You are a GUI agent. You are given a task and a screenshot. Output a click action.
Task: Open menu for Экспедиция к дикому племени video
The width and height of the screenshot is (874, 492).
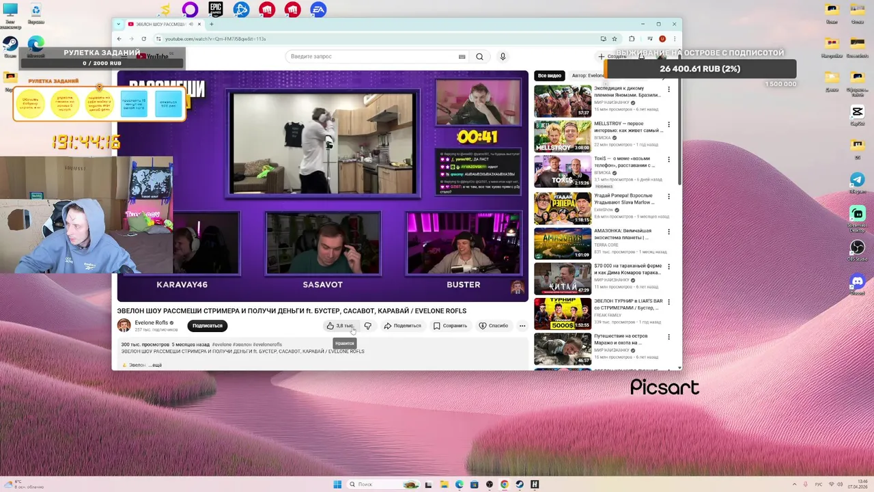(x=668, y=90)
